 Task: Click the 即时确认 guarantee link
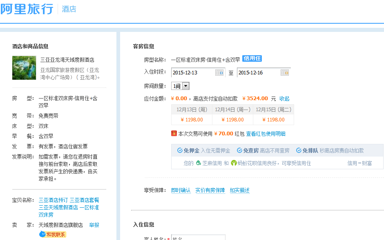coord(181,190)
